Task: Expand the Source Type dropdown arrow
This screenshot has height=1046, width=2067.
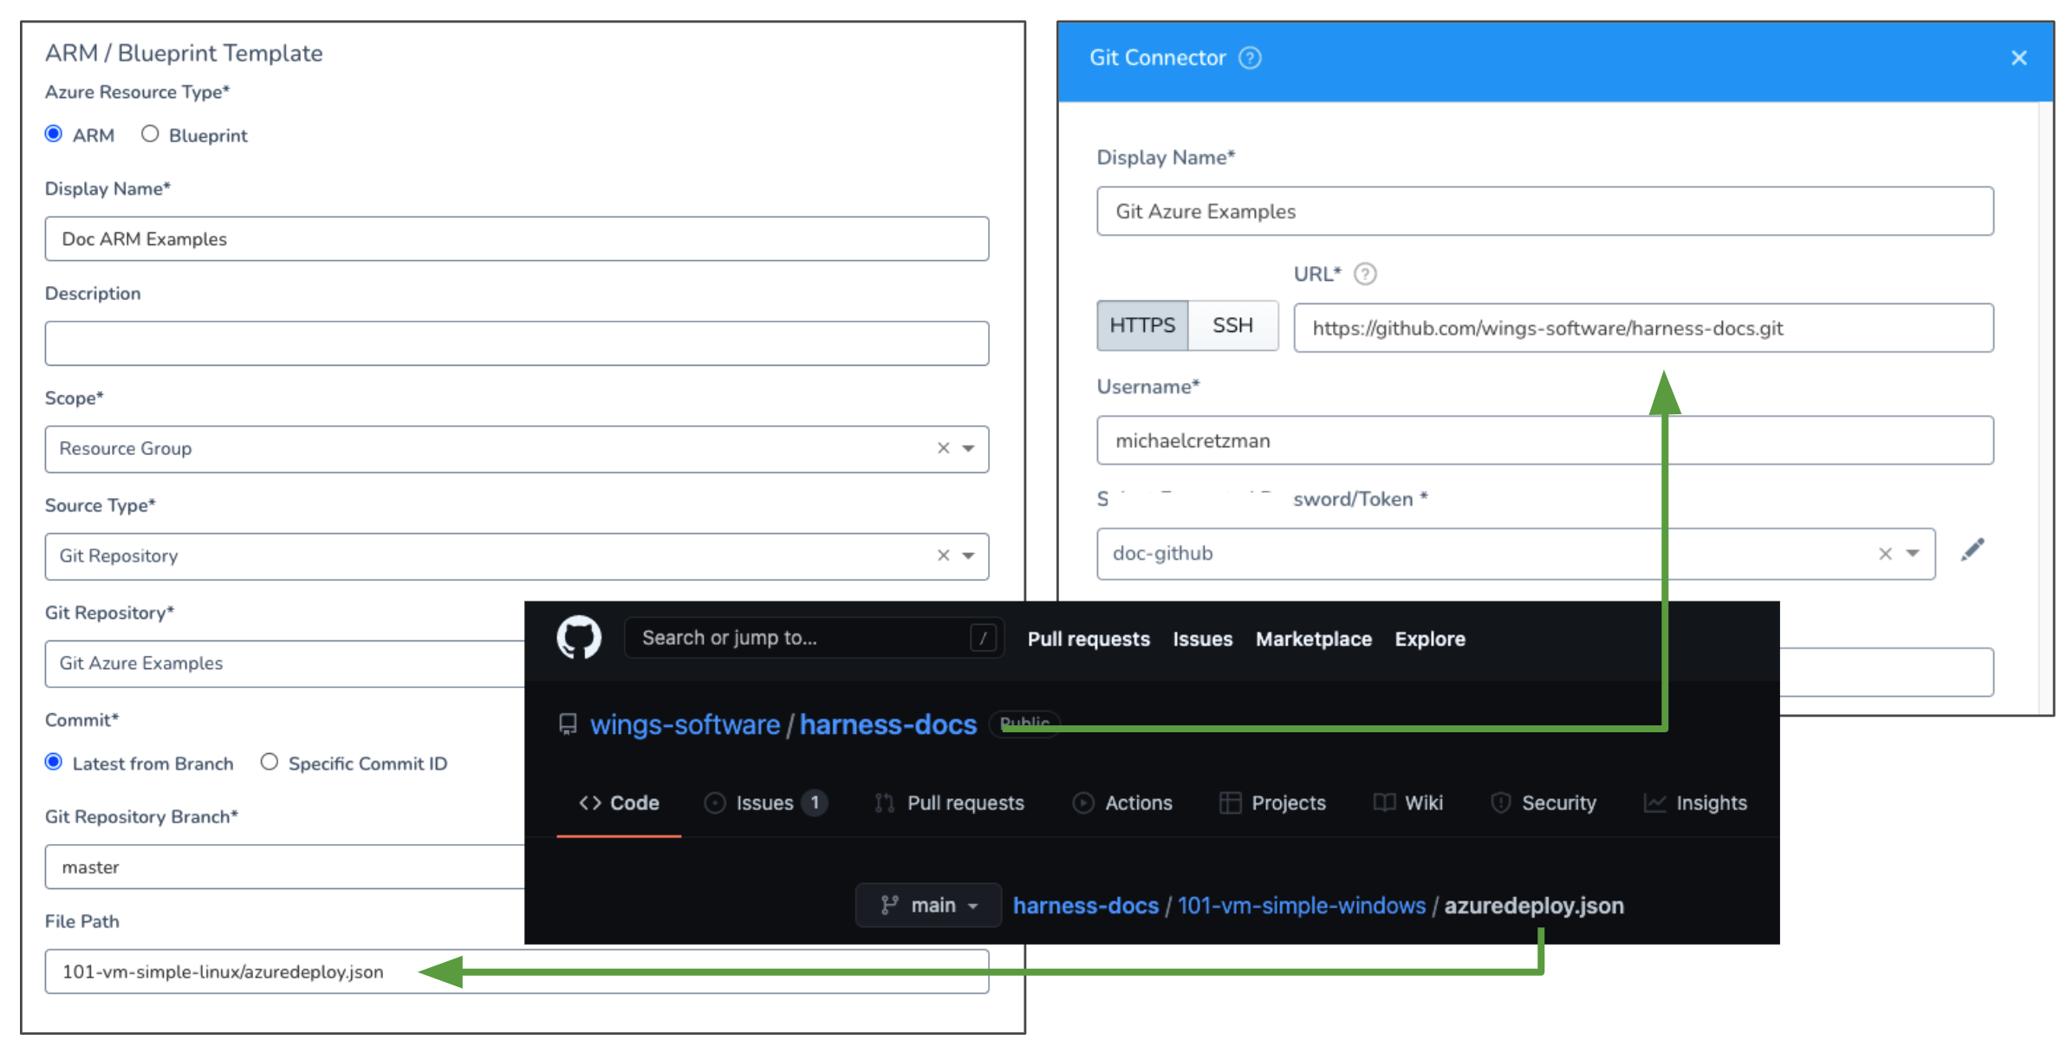Action: 969,556
